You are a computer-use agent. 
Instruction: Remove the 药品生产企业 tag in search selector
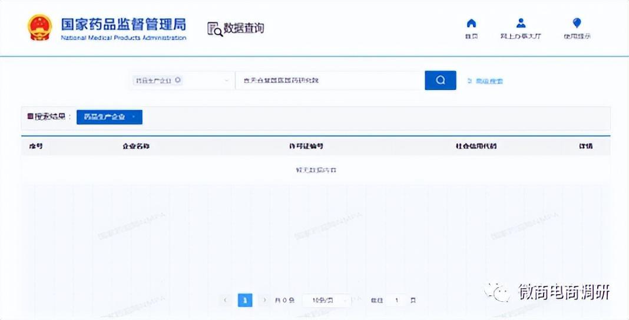click(x=178, y=81)
